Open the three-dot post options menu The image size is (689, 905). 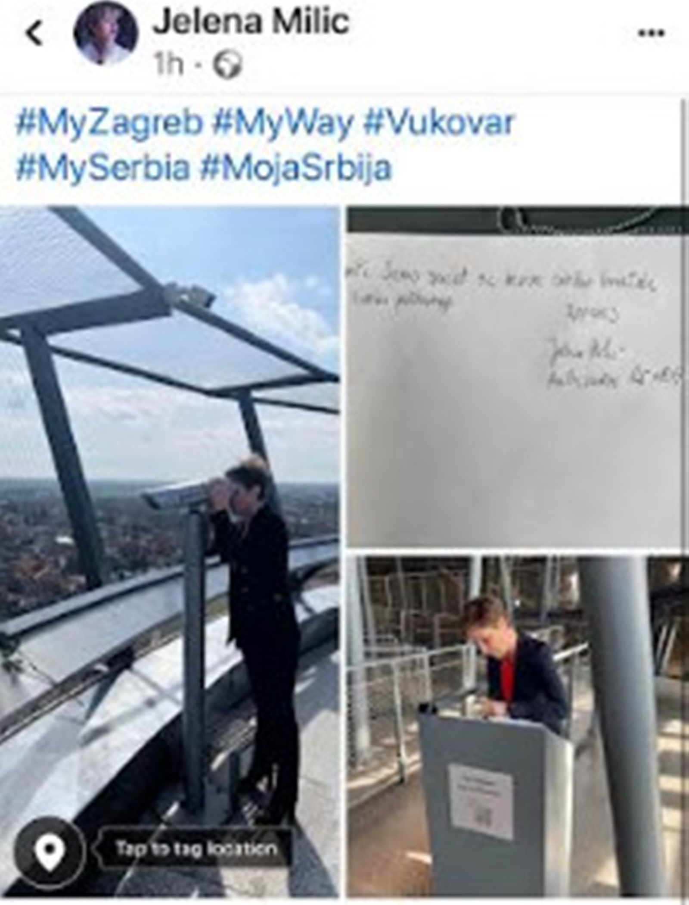tap(651, 33)
